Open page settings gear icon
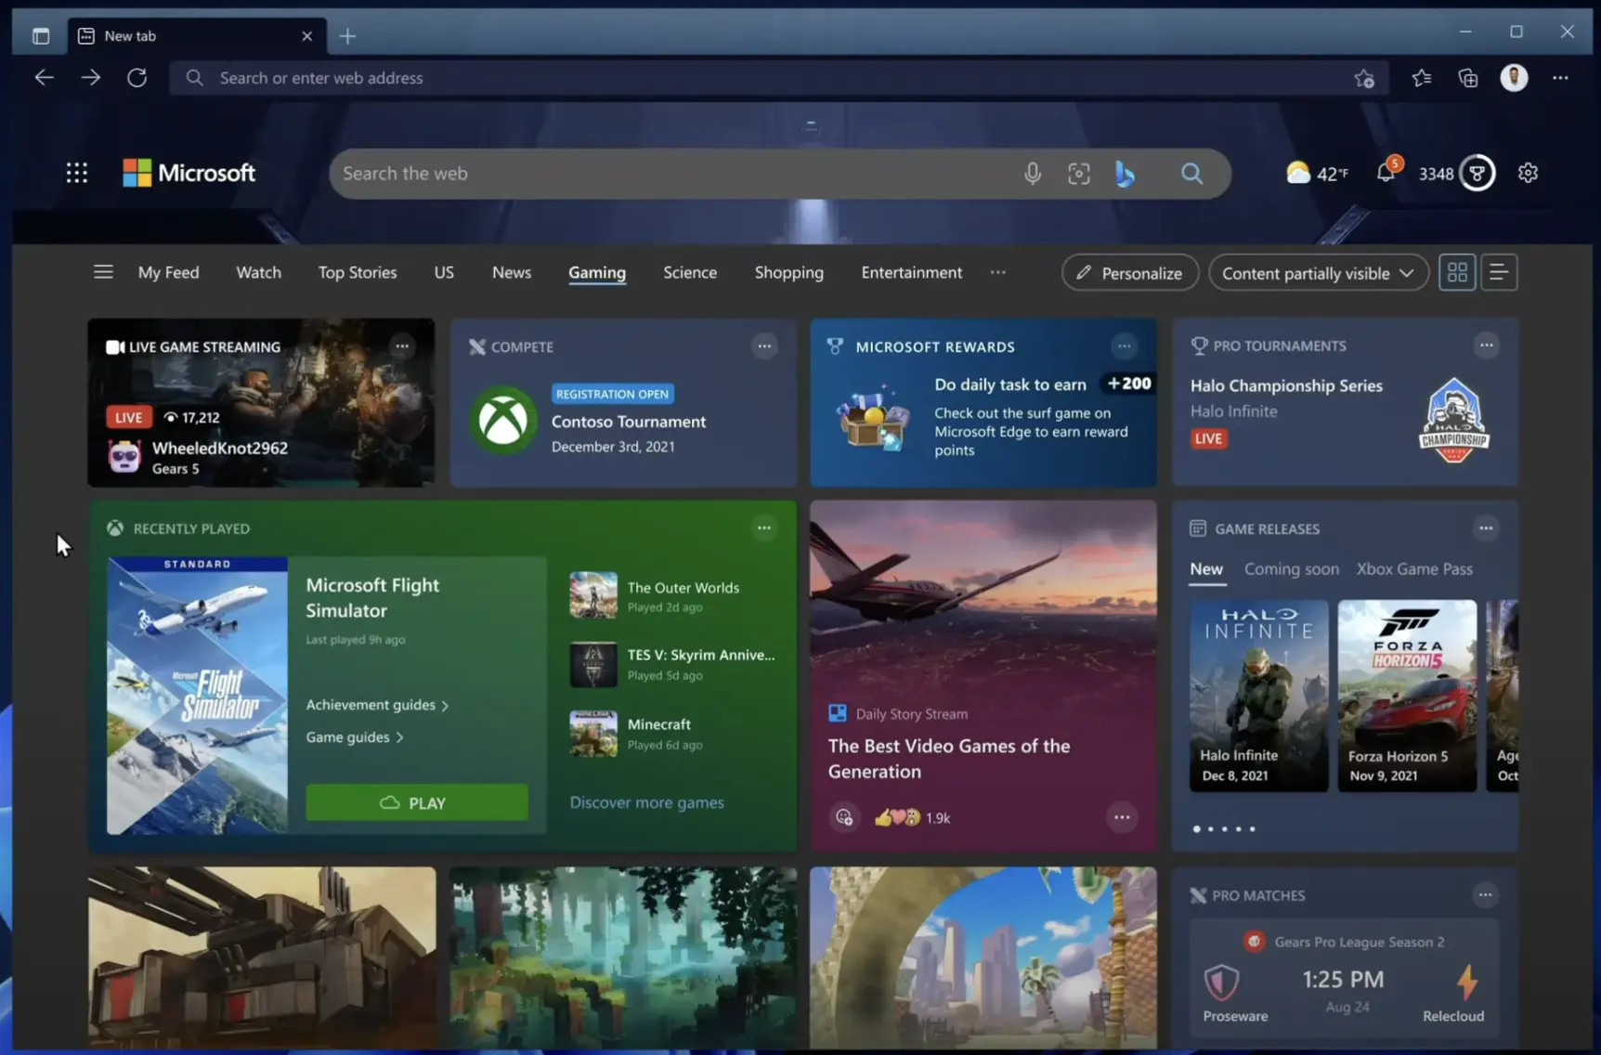Viewport: 1601px width, 1055px height. [1528, 173]
